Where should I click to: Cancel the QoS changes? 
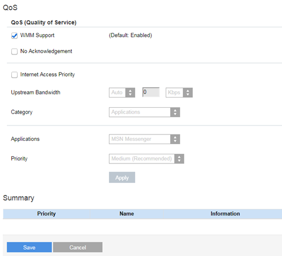78,247
